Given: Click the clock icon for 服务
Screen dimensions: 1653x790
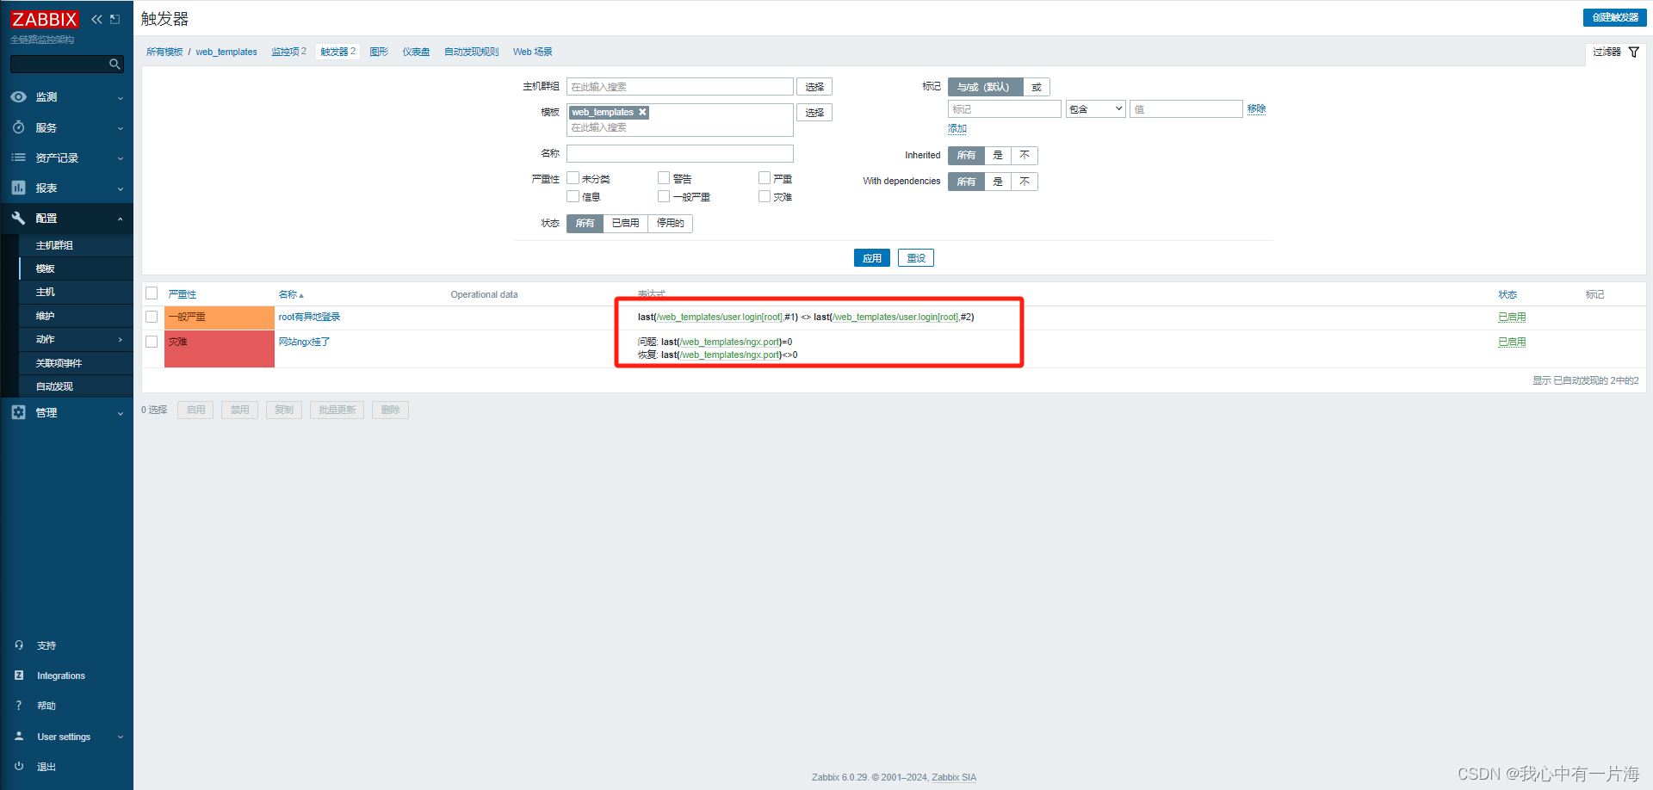Looking at the screenshot, I should [x=18, y=127].
